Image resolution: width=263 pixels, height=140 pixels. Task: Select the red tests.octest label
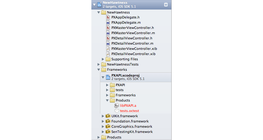tap(129, 111)
